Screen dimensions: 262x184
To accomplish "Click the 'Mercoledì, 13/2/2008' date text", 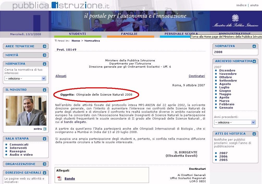I will [26, 34].
